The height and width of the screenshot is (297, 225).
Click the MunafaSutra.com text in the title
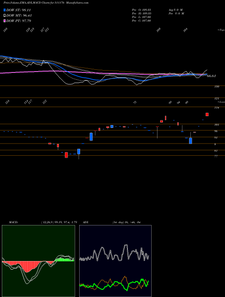[x=77, y=3]
